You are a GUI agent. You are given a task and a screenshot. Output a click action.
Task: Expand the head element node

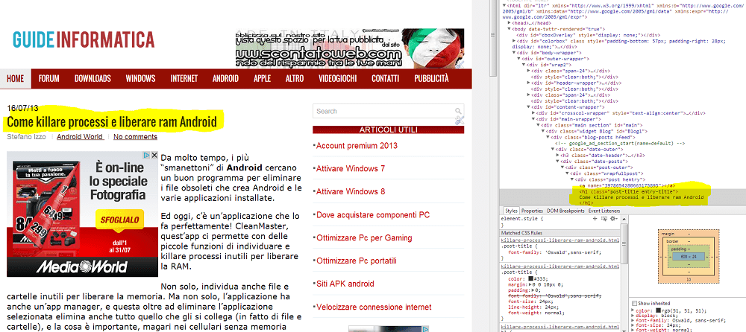[510, 23]
